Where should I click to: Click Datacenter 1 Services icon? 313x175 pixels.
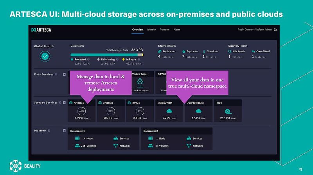point(115,138)
